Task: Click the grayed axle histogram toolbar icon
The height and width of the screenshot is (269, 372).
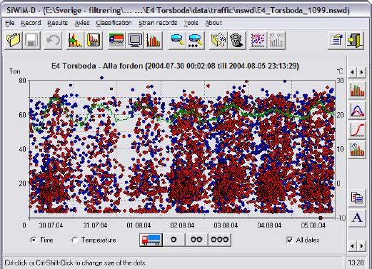Action: click(276, 40)
